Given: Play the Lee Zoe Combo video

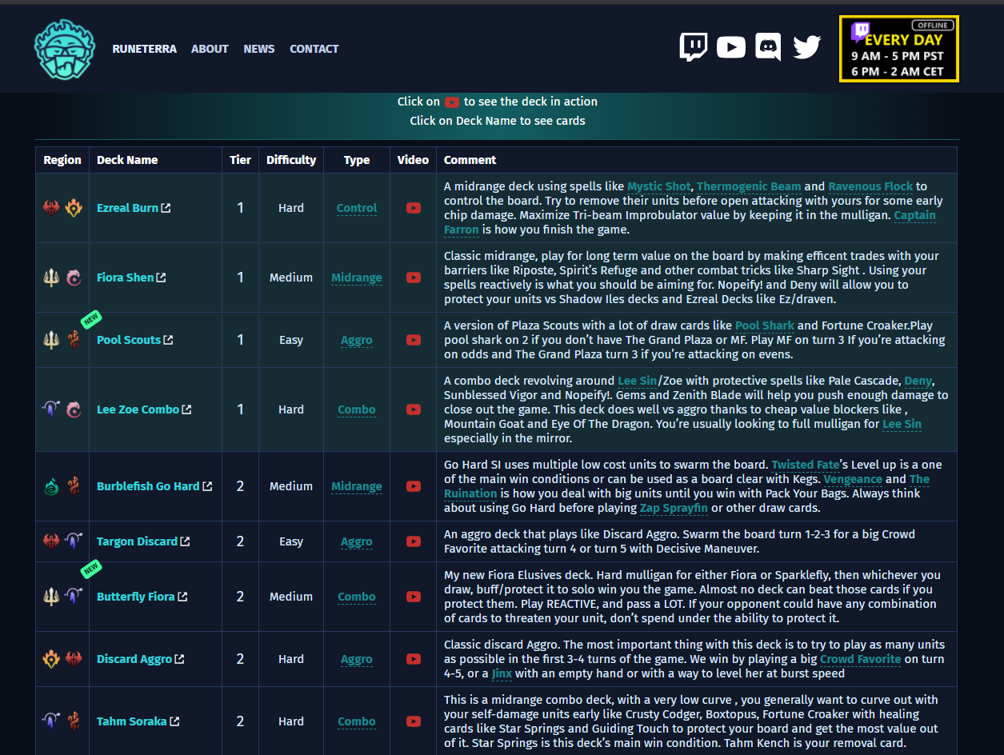Looking at the screenshot, I should 414,409.
